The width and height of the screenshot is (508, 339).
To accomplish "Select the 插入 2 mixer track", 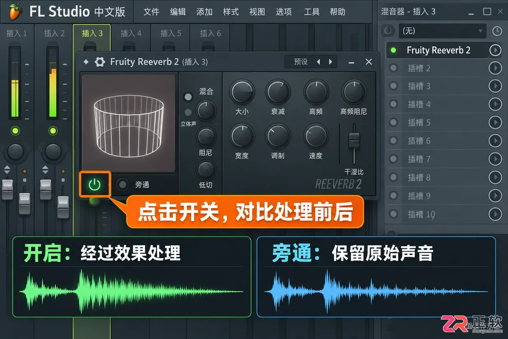I will coord(54,33).
